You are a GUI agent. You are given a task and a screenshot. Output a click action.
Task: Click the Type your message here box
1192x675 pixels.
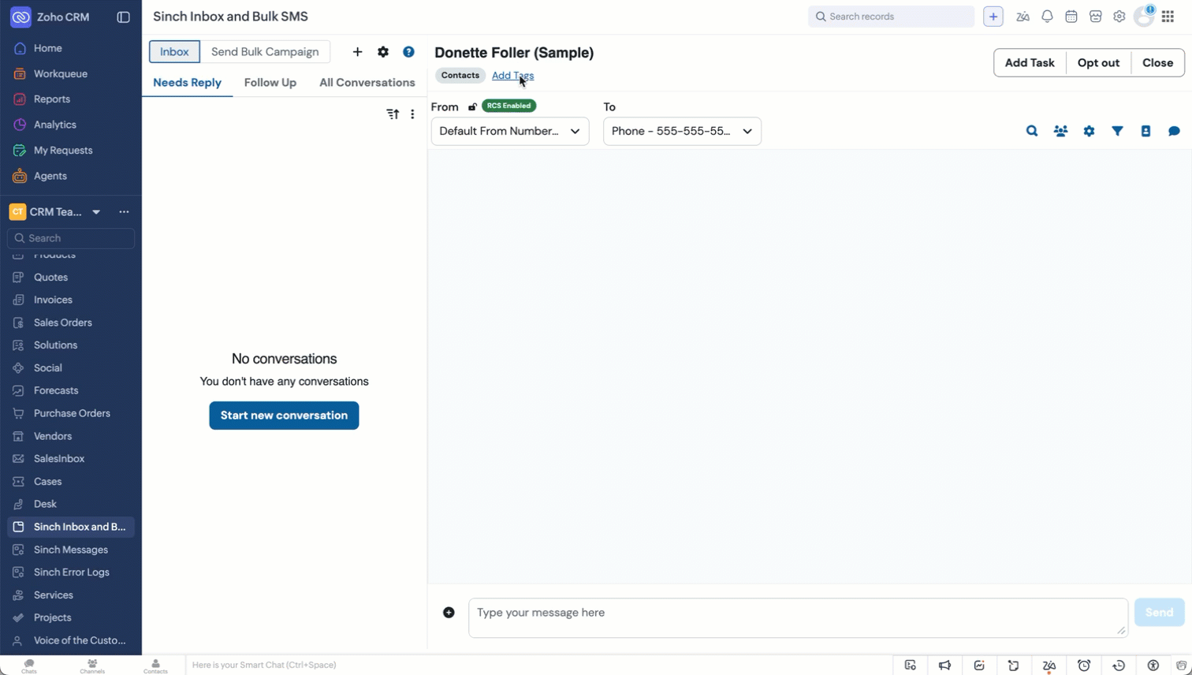point(798,618)
